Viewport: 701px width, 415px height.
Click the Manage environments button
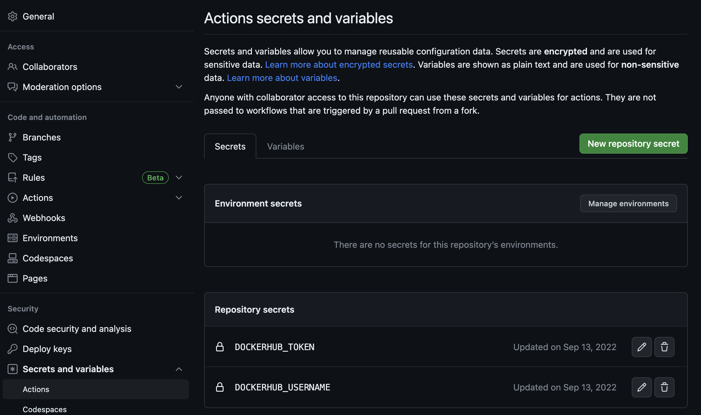pos(628,203)
